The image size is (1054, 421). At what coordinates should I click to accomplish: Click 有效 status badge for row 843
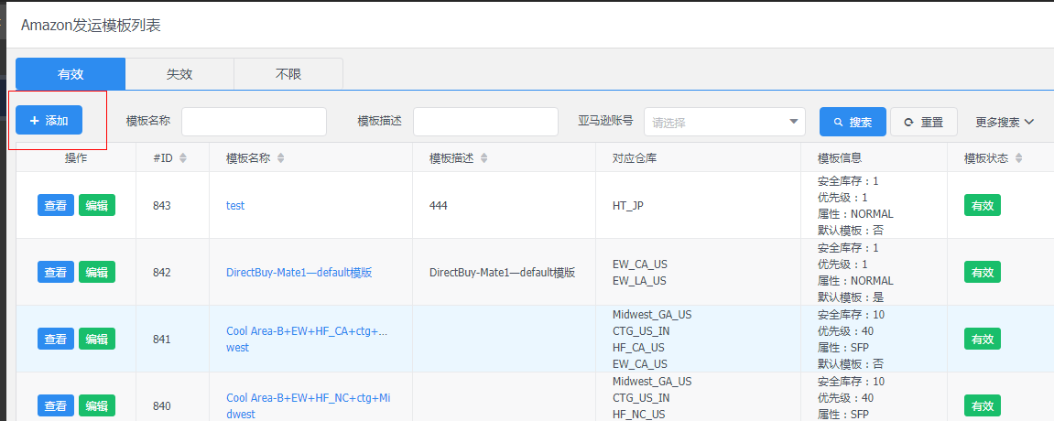(x=982, y=205)
